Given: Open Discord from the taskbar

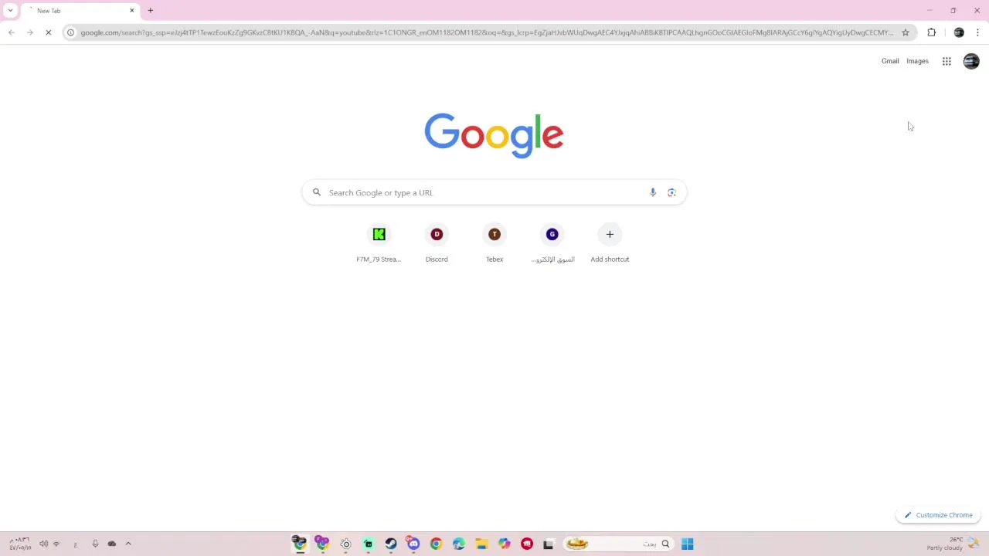Looking at the screenshot, I should click(x=413, y=544).
